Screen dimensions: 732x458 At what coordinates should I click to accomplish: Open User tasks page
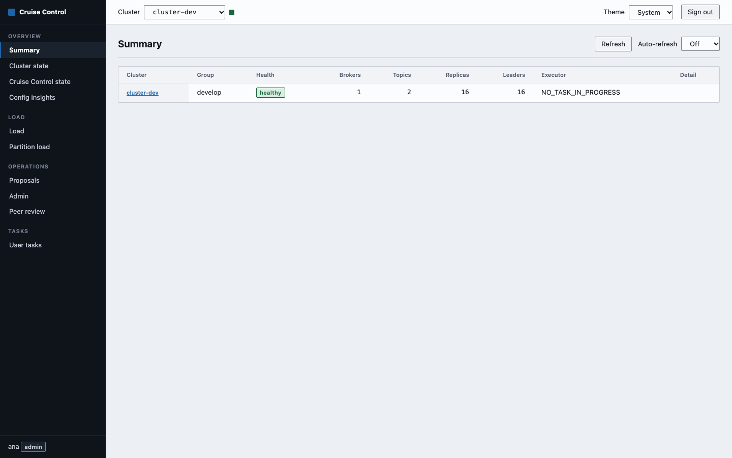point(53,245)
